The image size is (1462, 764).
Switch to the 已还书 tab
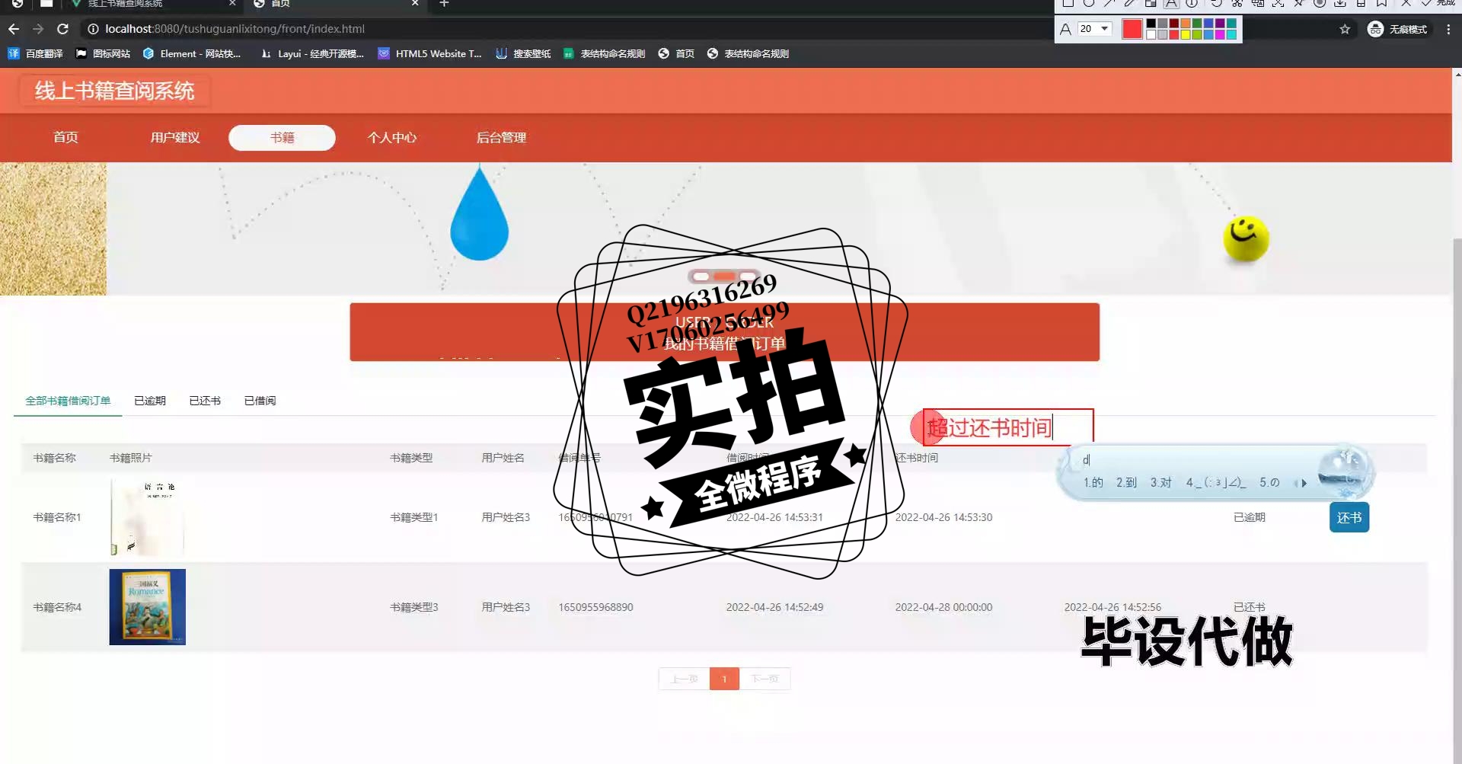205,401
